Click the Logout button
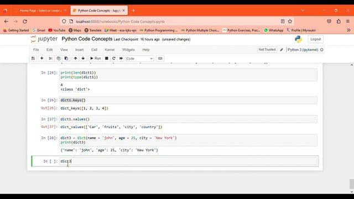This screenshot has height=199, width=354. pyautogui.click(x=315, y=39)
